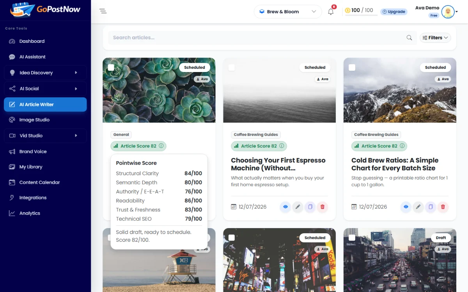
Task: Open Cold Brew Ratios article title
Action: click(x=395, y=164)
